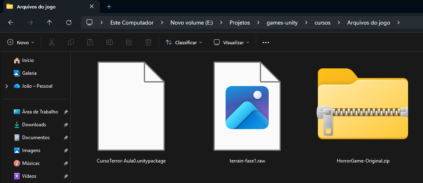Click the Copy icon in toolbar
Image resolution: width=423 pixels, height=183 pixels.
(71, 42)
